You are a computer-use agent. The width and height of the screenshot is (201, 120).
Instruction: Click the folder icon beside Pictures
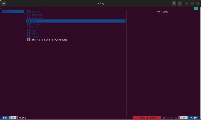coord(28,24)
